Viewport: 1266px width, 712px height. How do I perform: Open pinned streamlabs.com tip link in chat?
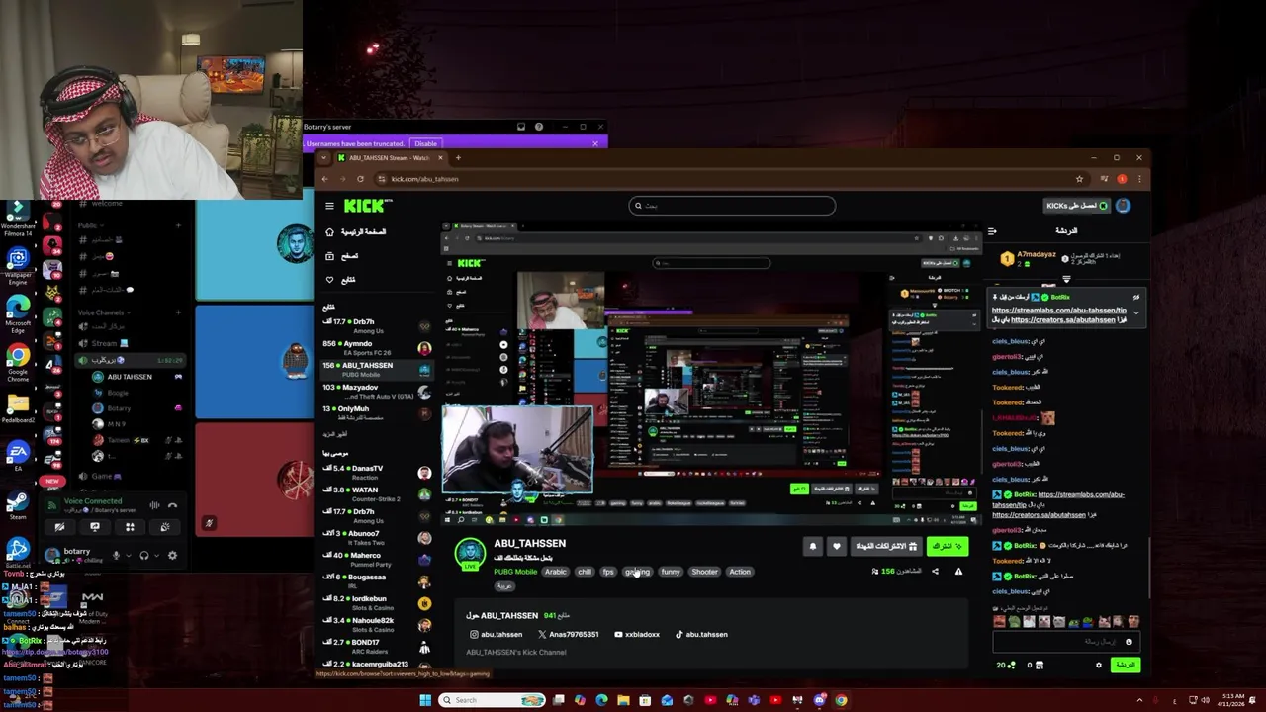point(1058,311)
